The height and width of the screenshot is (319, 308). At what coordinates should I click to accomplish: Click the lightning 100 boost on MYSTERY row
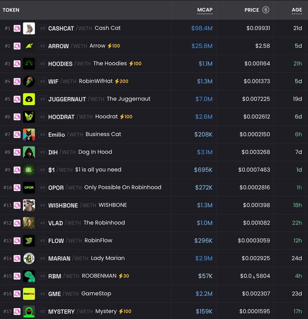coord(125,311)
